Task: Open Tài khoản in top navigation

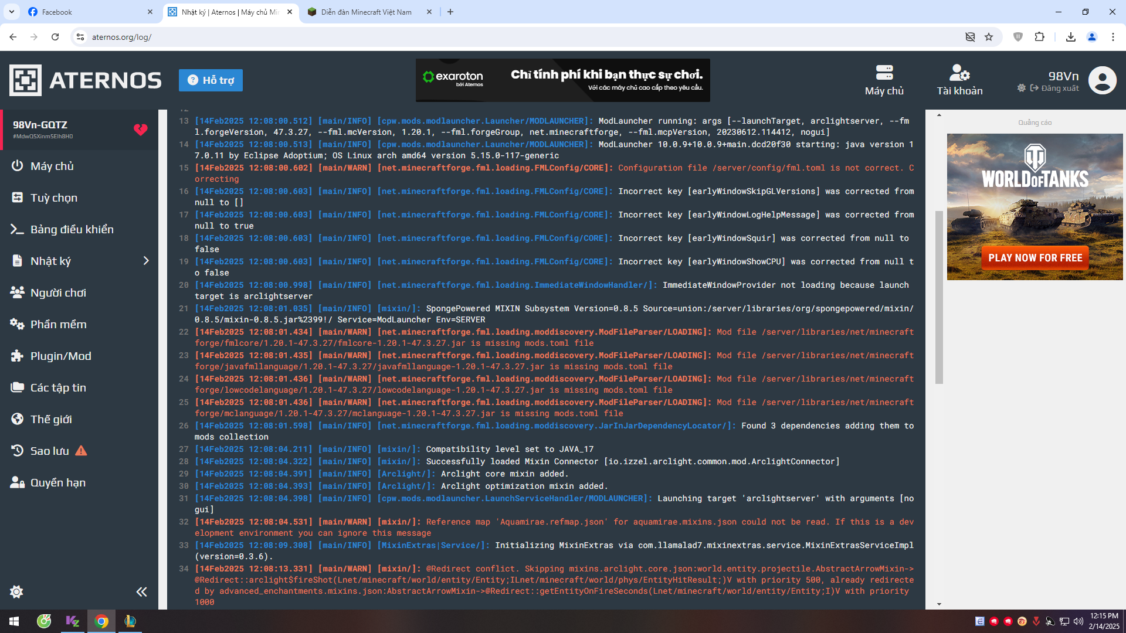Action: (959, 80)
